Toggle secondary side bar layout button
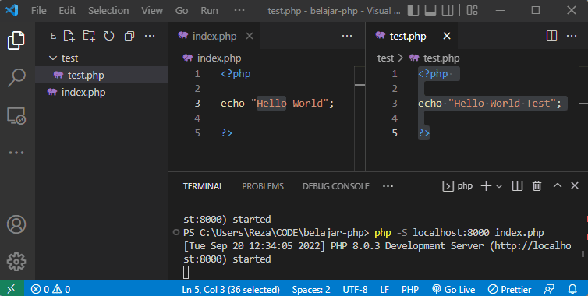This screenshot has height=296, width=588. (448, 10)
